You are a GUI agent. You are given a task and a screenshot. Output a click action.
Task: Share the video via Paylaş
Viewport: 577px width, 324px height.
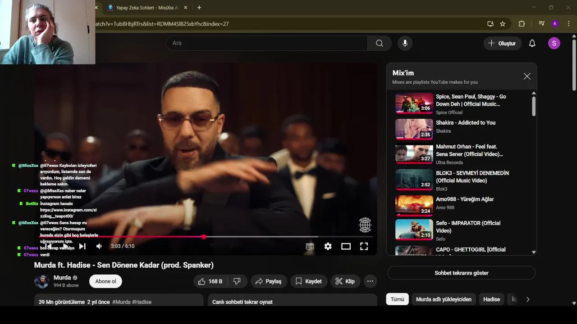[268, 281]
